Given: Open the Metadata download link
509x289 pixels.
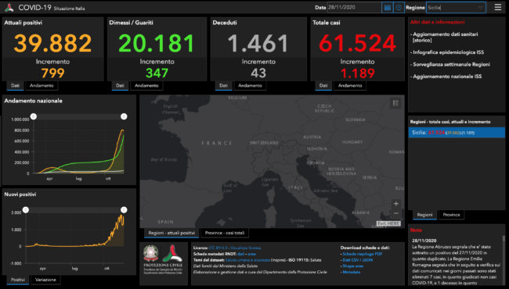Looking at the screenshot, I should point(352,272).
